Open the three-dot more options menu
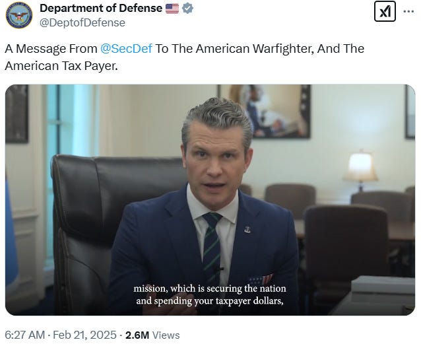Screen dimensions: 421x344 [408, 11]
